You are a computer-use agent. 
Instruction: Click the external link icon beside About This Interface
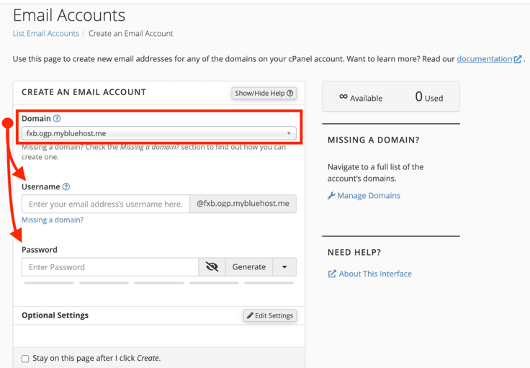coord(332,274)
